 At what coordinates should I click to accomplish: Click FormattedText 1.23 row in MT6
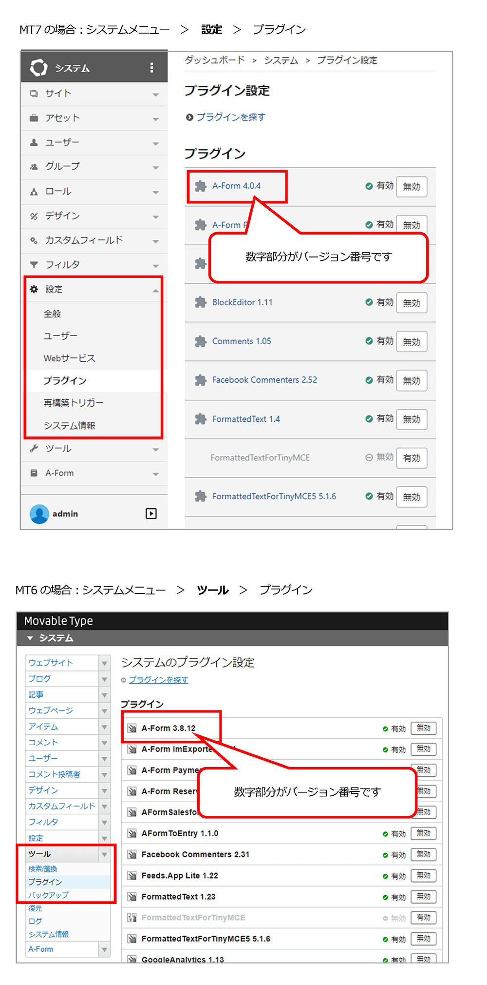coord(281,897)
